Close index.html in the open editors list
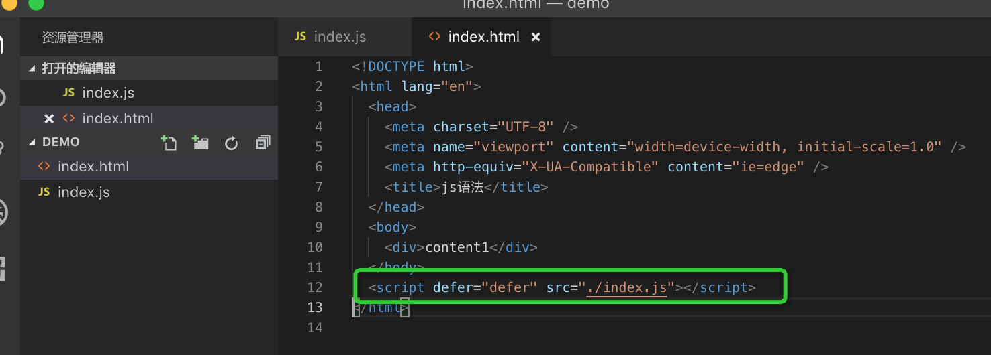 click(48, 119)
